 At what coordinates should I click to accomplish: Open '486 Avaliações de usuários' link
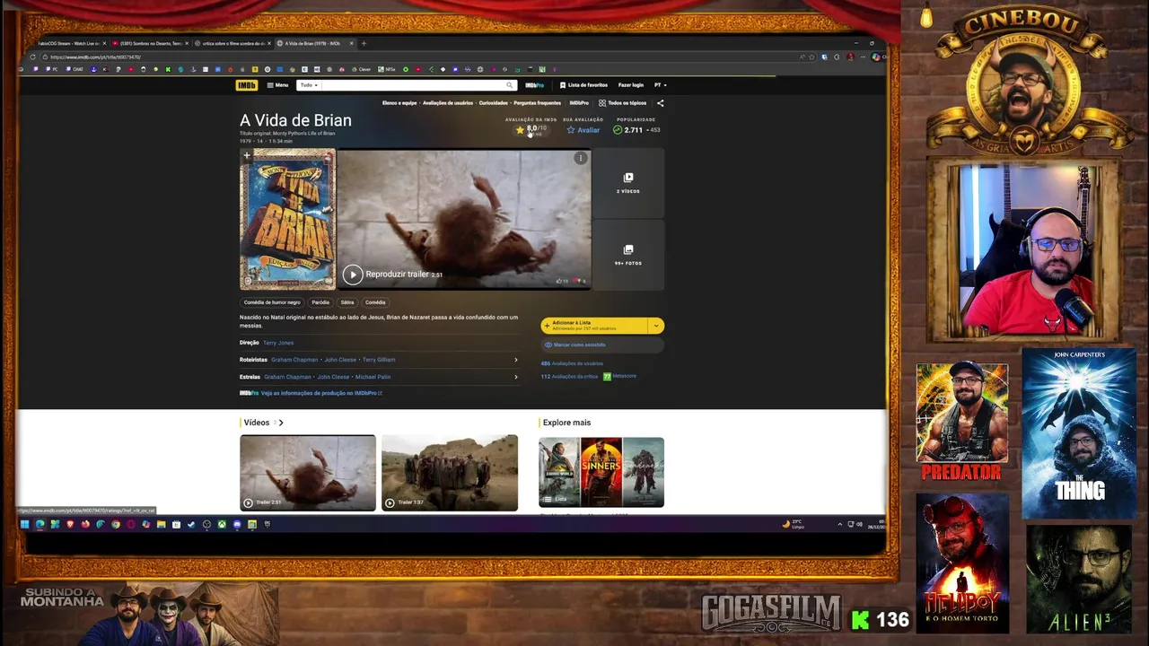pos(572,363)
